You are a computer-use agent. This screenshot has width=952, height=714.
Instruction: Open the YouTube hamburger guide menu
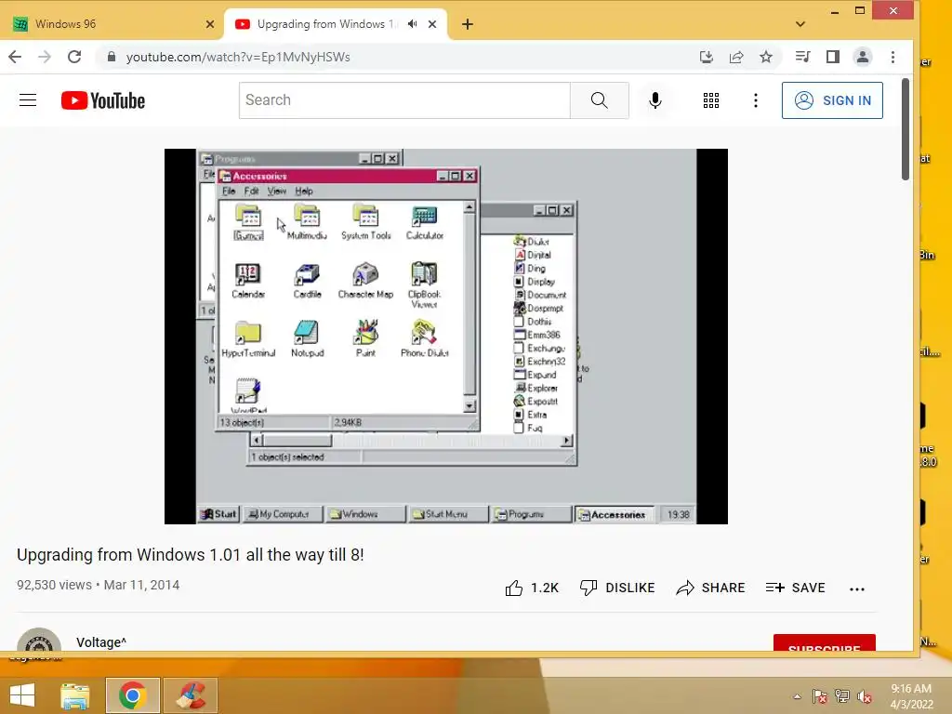tap(28, 100)
